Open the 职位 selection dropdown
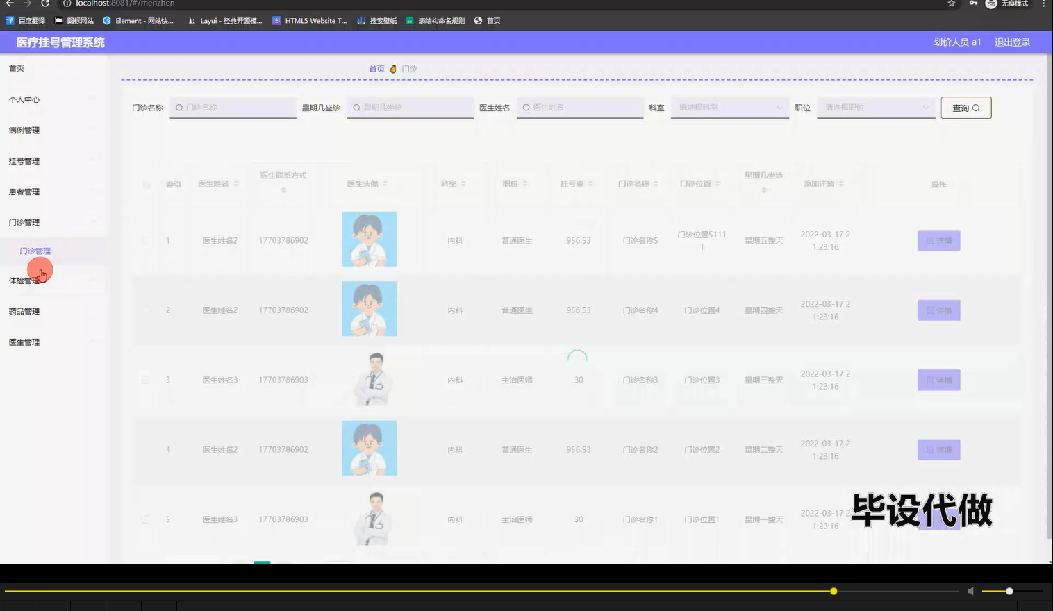This screenshot has height=611, width=1053. click(x=875, y=108)
